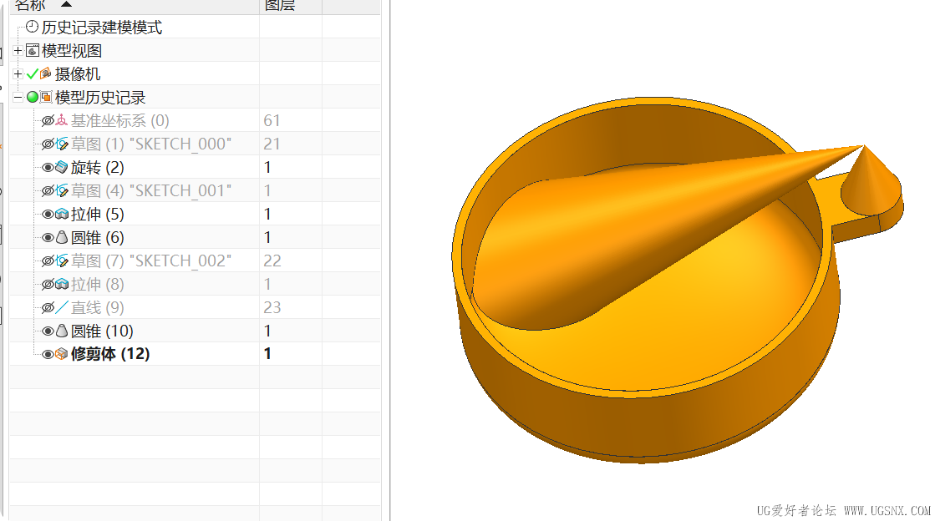Expand the Camera node
This screenshot has height=521, width=935.
[x=18, y=74]
